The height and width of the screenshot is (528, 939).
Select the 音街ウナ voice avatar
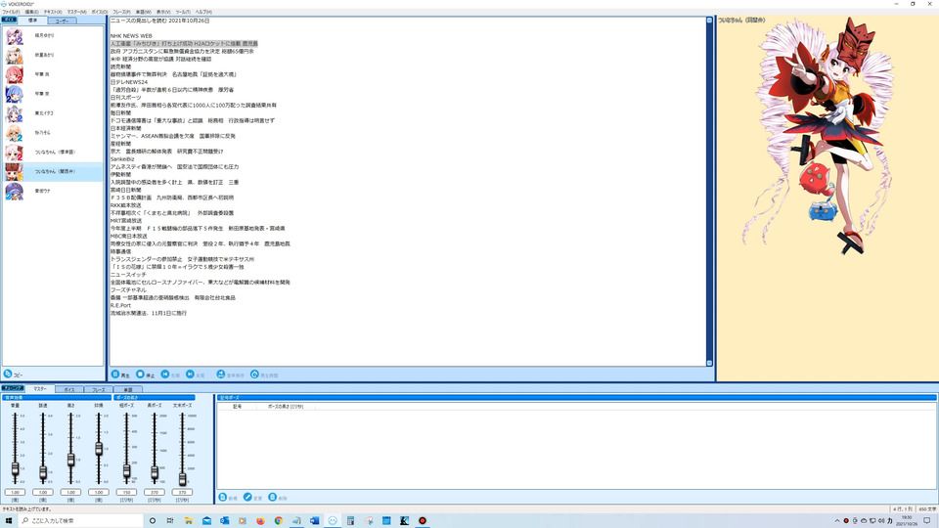(15, 191)
